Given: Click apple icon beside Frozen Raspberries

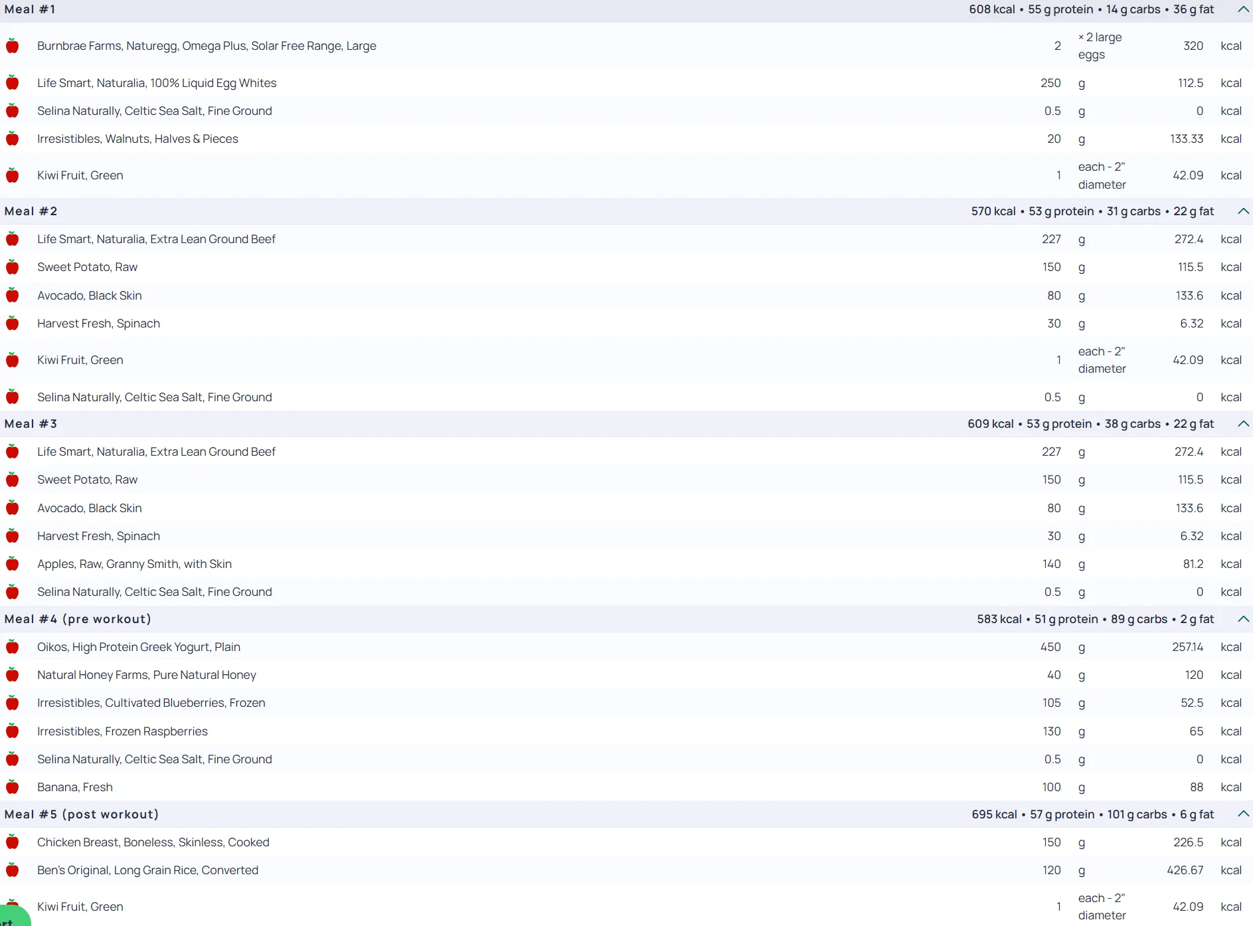Looking at the screenshot, I should (x=12, y=731).
